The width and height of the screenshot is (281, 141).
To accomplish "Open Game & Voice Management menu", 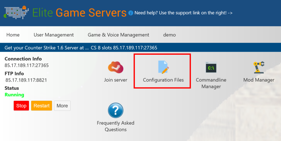I will [118, 35].
